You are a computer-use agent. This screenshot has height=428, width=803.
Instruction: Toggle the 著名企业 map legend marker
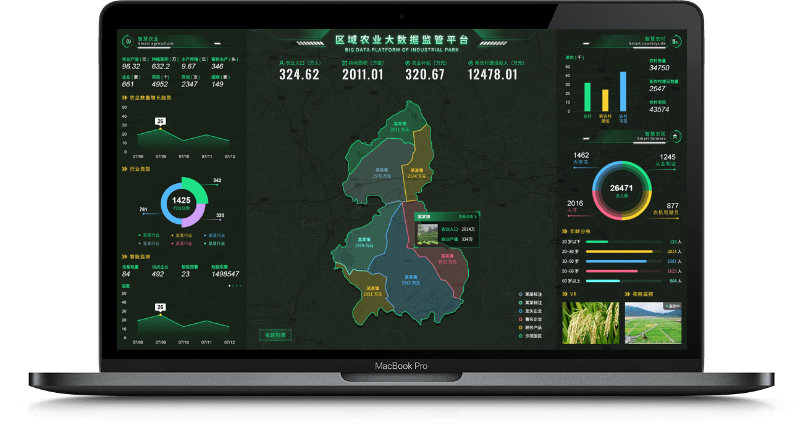coord(521,319)
